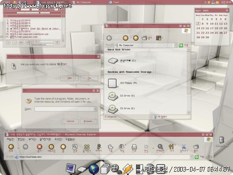This screenshot has width=233, height=175.
Task: Expand Internet Explorer address bar dropdown
Action: (x=192, y=157)
